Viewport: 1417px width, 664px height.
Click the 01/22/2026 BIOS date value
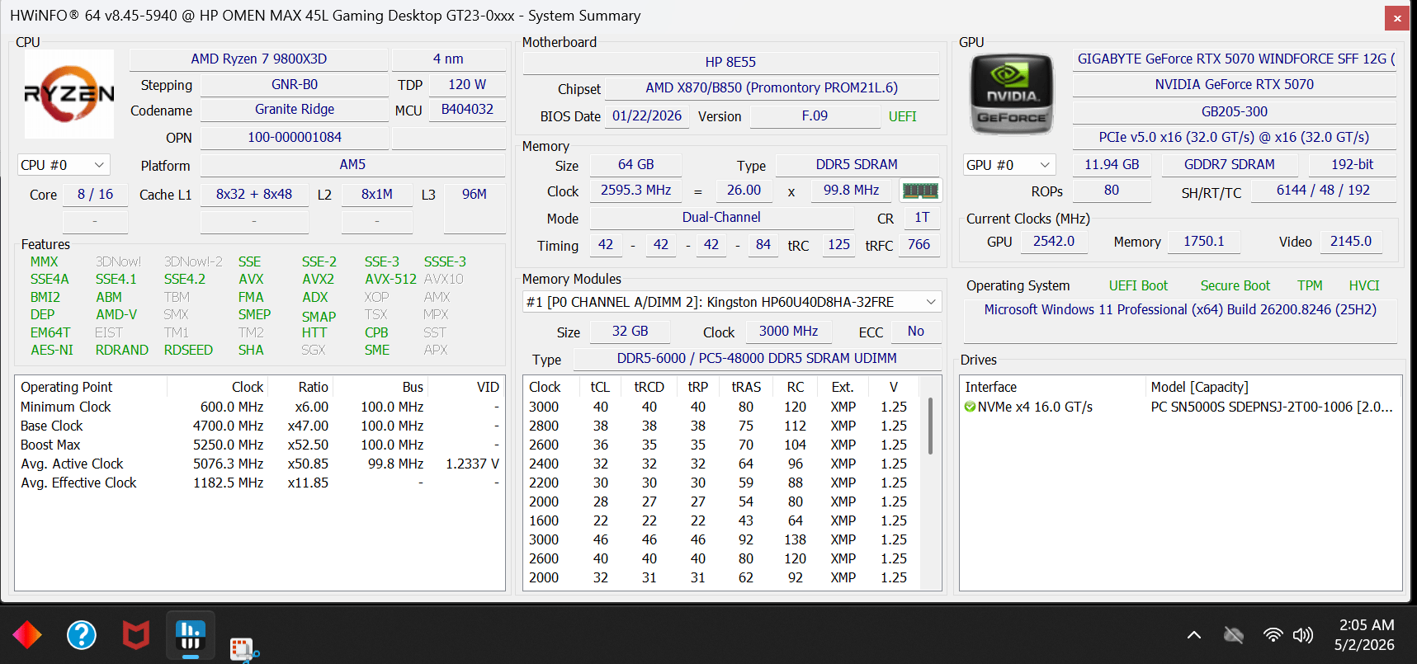[x=647, y=116]
